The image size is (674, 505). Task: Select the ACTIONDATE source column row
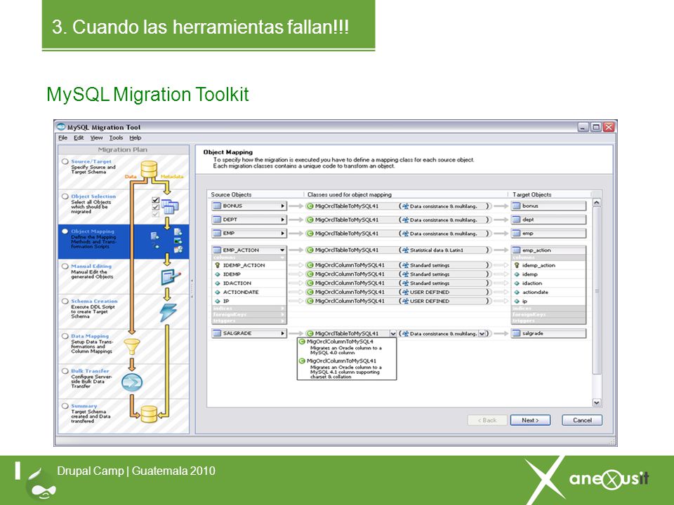249,292
